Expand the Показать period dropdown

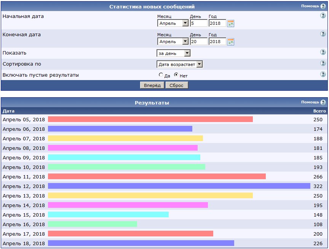[174, 53]
